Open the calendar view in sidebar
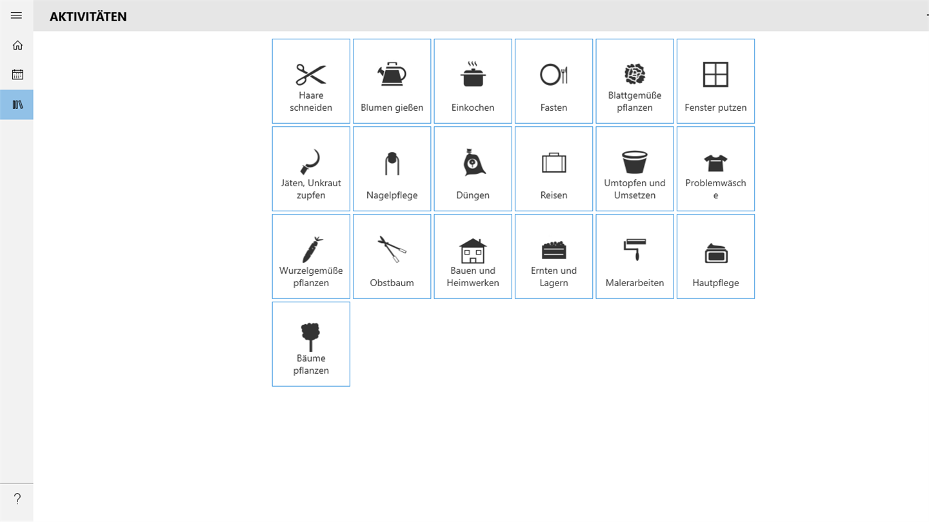The image size is (929, 522). click(x=17, y=75)
